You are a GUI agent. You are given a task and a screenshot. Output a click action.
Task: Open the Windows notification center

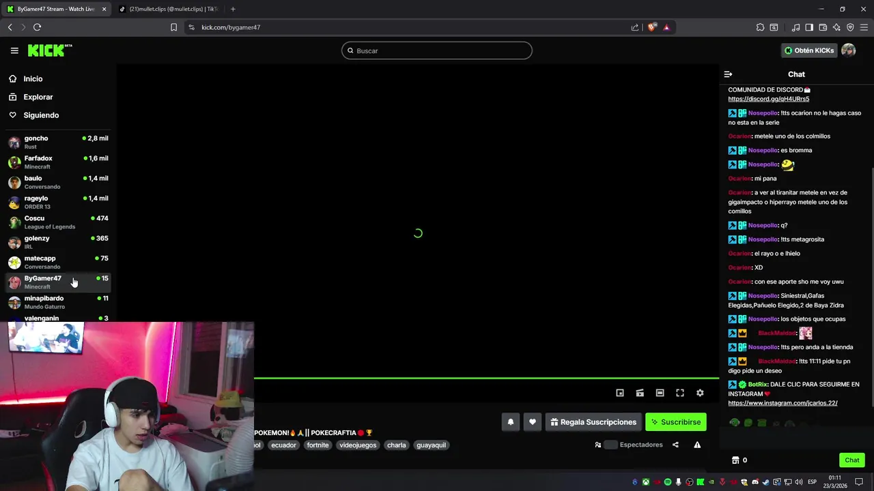pyautogui.click(x=859, y=482)
